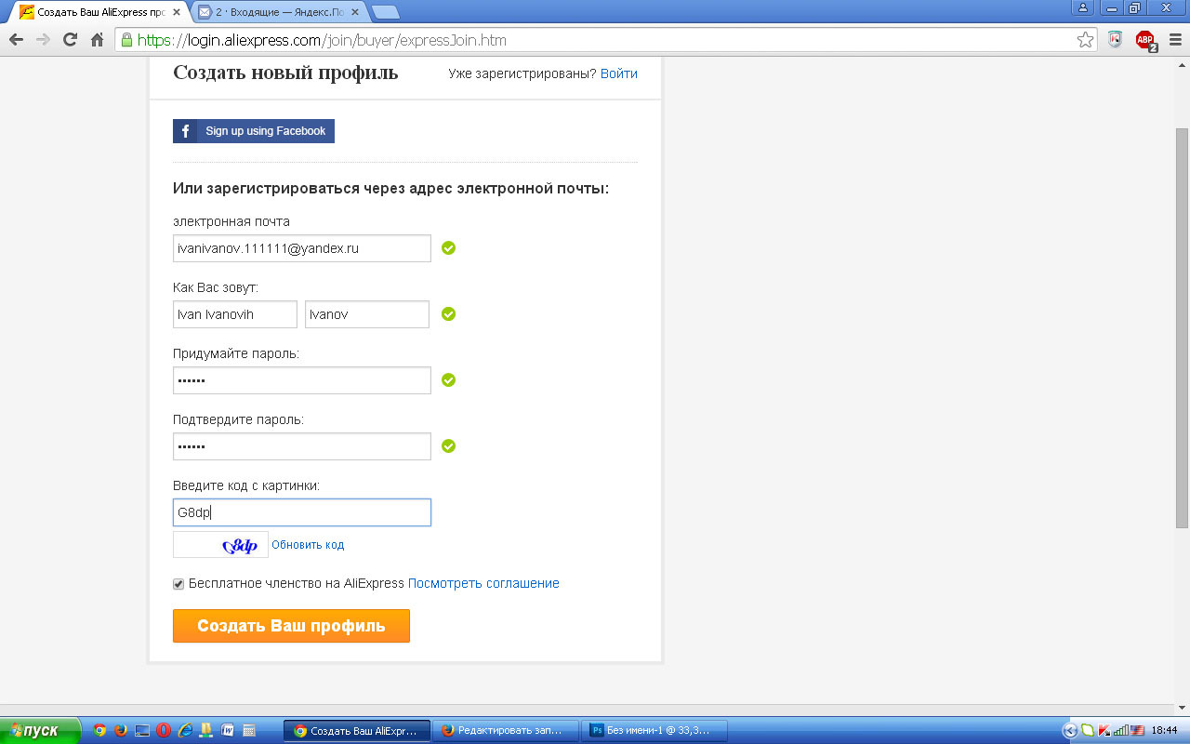
Task: Click the Show Desktop quick launch icon
Action: click(142, 731)
